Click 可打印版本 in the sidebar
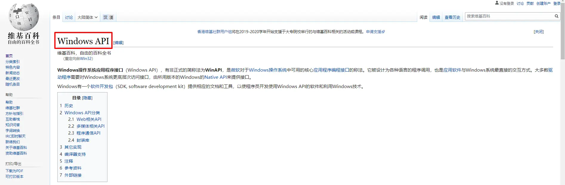The width and height of the screenshot is (565, 185). click(14, 177)
